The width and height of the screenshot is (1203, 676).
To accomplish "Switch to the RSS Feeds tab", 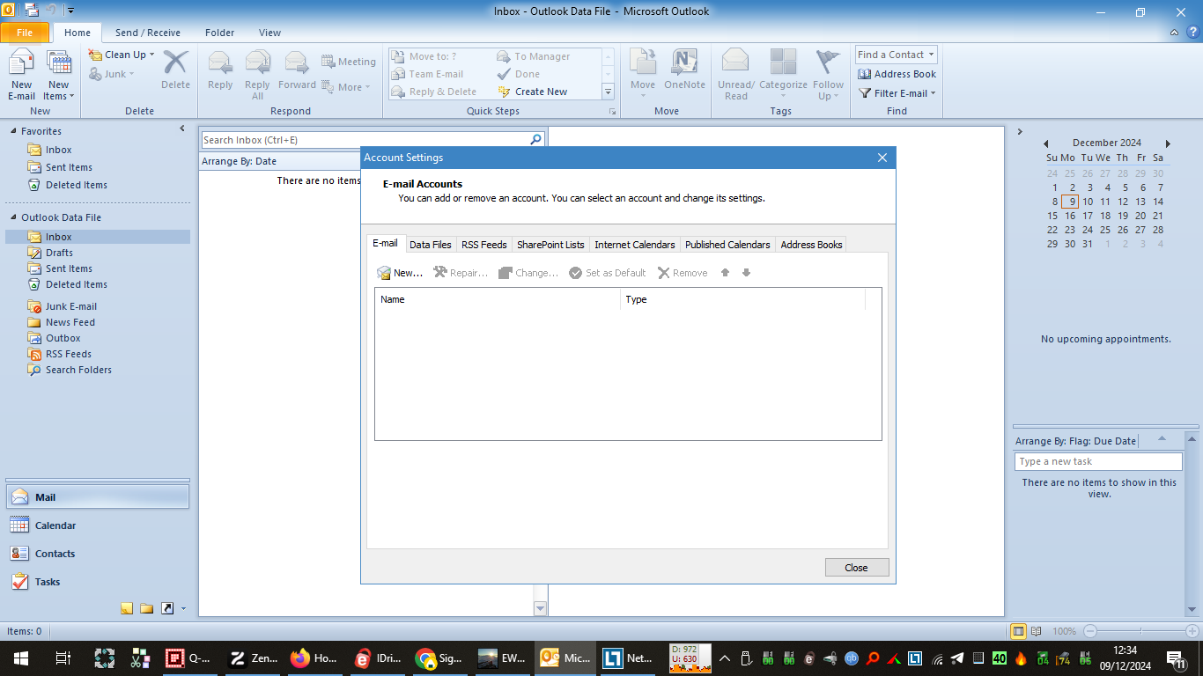I will pos(484,245).
